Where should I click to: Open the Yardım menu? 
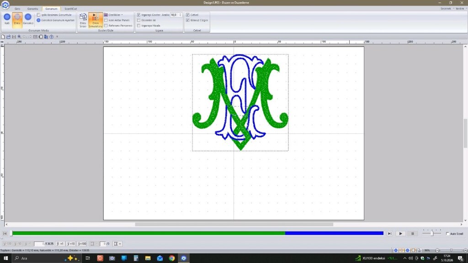[460, 8]
